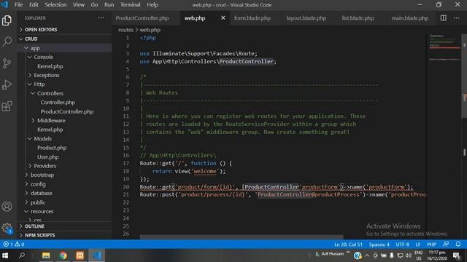The width and height of the screenshot is (467, 262).
Task: Click the Windows Start button
Action: [5, 255]
